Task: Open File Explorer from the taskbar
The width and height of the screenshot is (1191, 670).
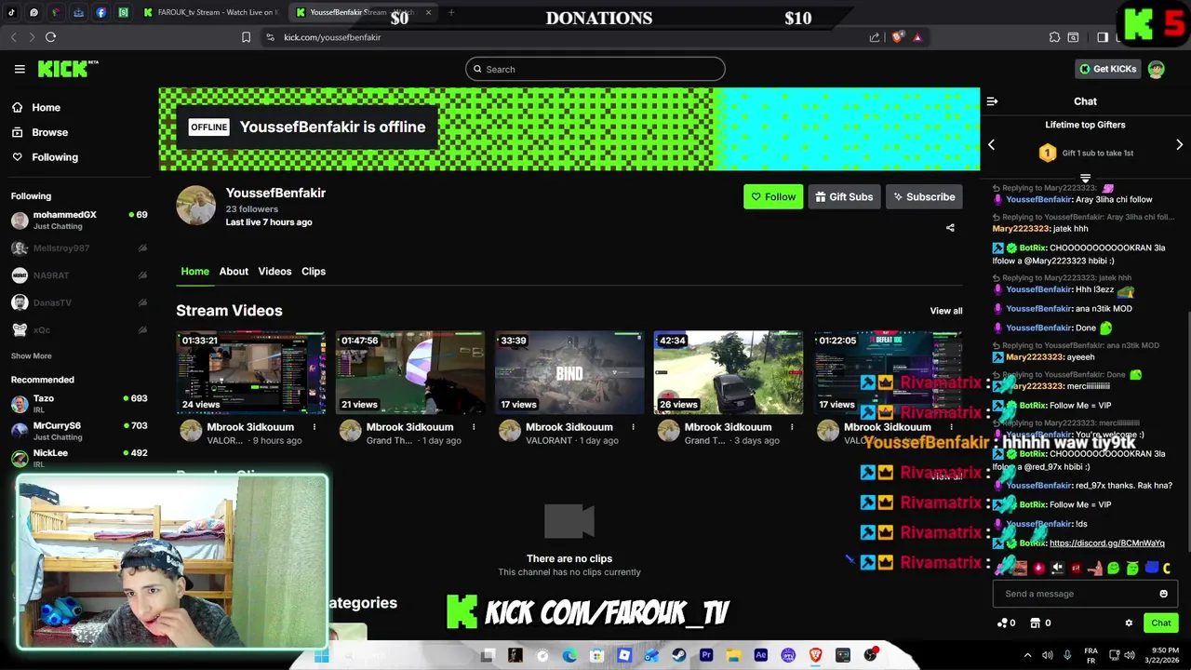Action: [733, 655]
